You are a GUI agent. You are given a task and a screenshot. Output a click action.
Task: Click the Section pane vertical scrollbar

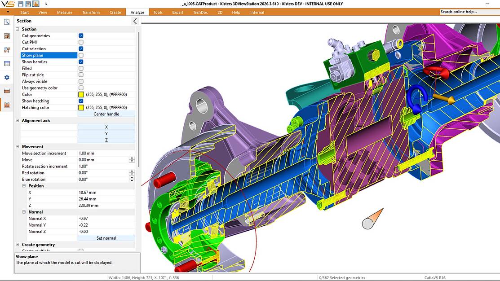(x=138, y=99)
